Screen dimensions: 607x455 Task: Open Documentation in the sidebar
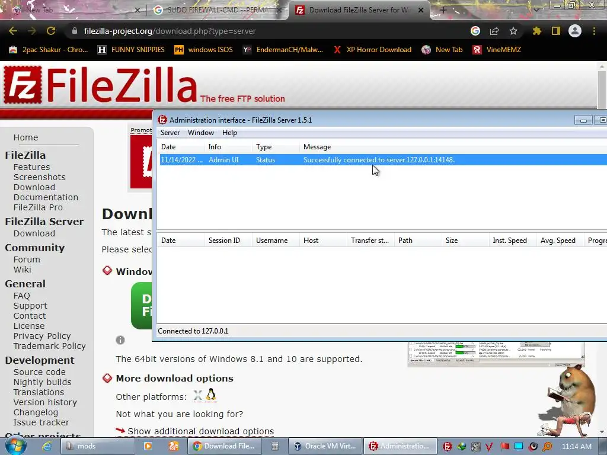[x=46, y=197]
